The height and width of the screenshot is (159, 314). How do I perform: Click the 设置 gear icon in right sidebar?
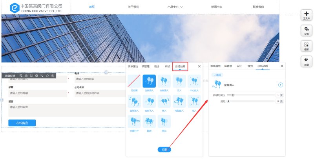point(307,30)
